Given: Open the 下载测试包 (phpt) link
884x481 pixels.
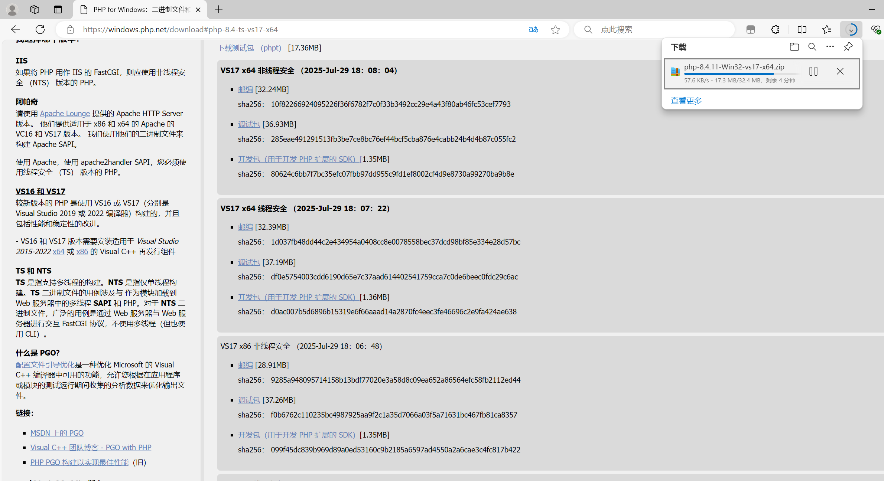Looking at the screenshot, I should point(251,48).
